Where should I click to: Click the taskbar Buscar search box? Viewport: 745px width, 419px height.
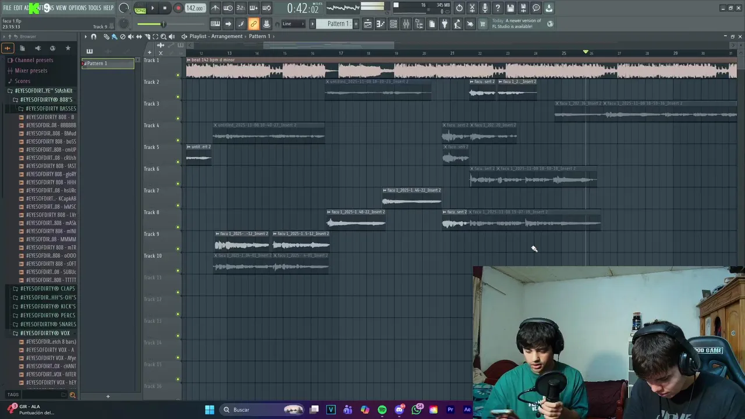(x=263, y=410)
